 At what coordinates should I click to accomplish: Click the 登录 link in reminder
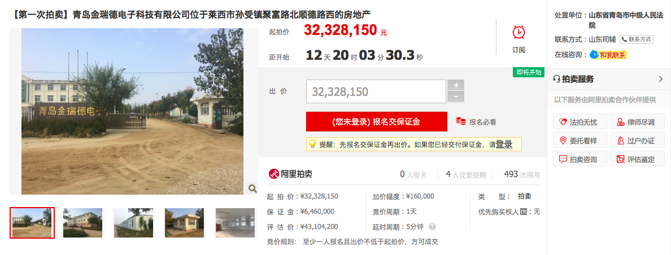504,144
